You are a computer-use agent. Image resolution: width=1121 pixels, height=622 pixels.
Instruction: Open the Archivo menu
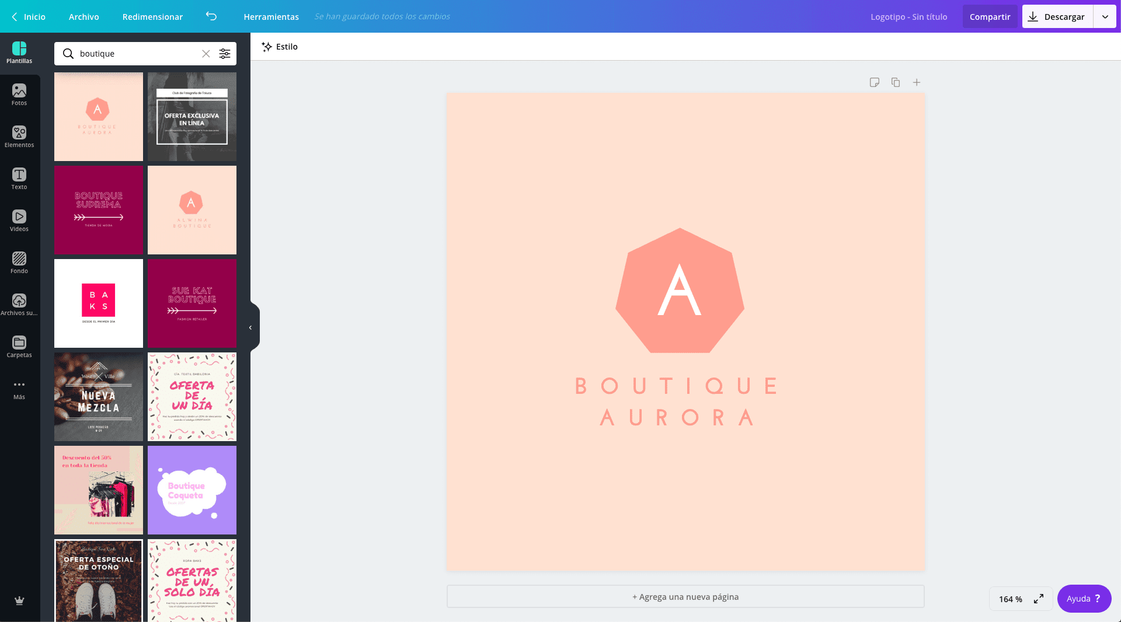click(84, 17)
